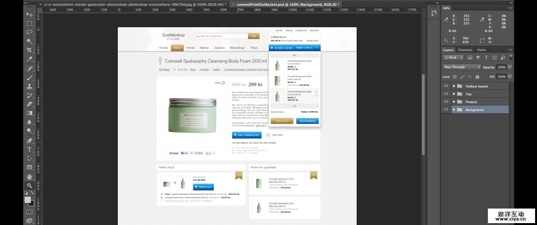This screenshot has width=537, height=225.
Task: Toggle Quick Mask mode
Action: [30, 212]
